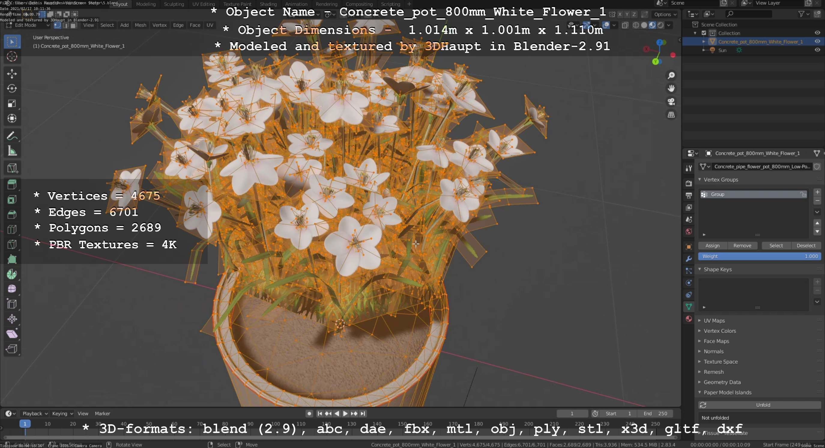Select the Shear tool
The width and height of the screenshot is (825, 448).
12,334
